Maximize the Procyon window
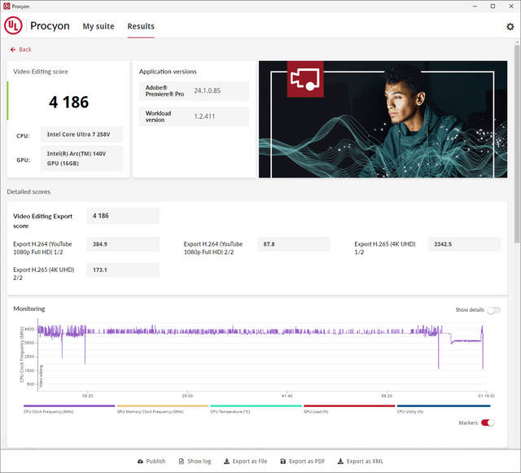Image resolution: width=521 pixels, height=473 pixels. tap(493, 7)
